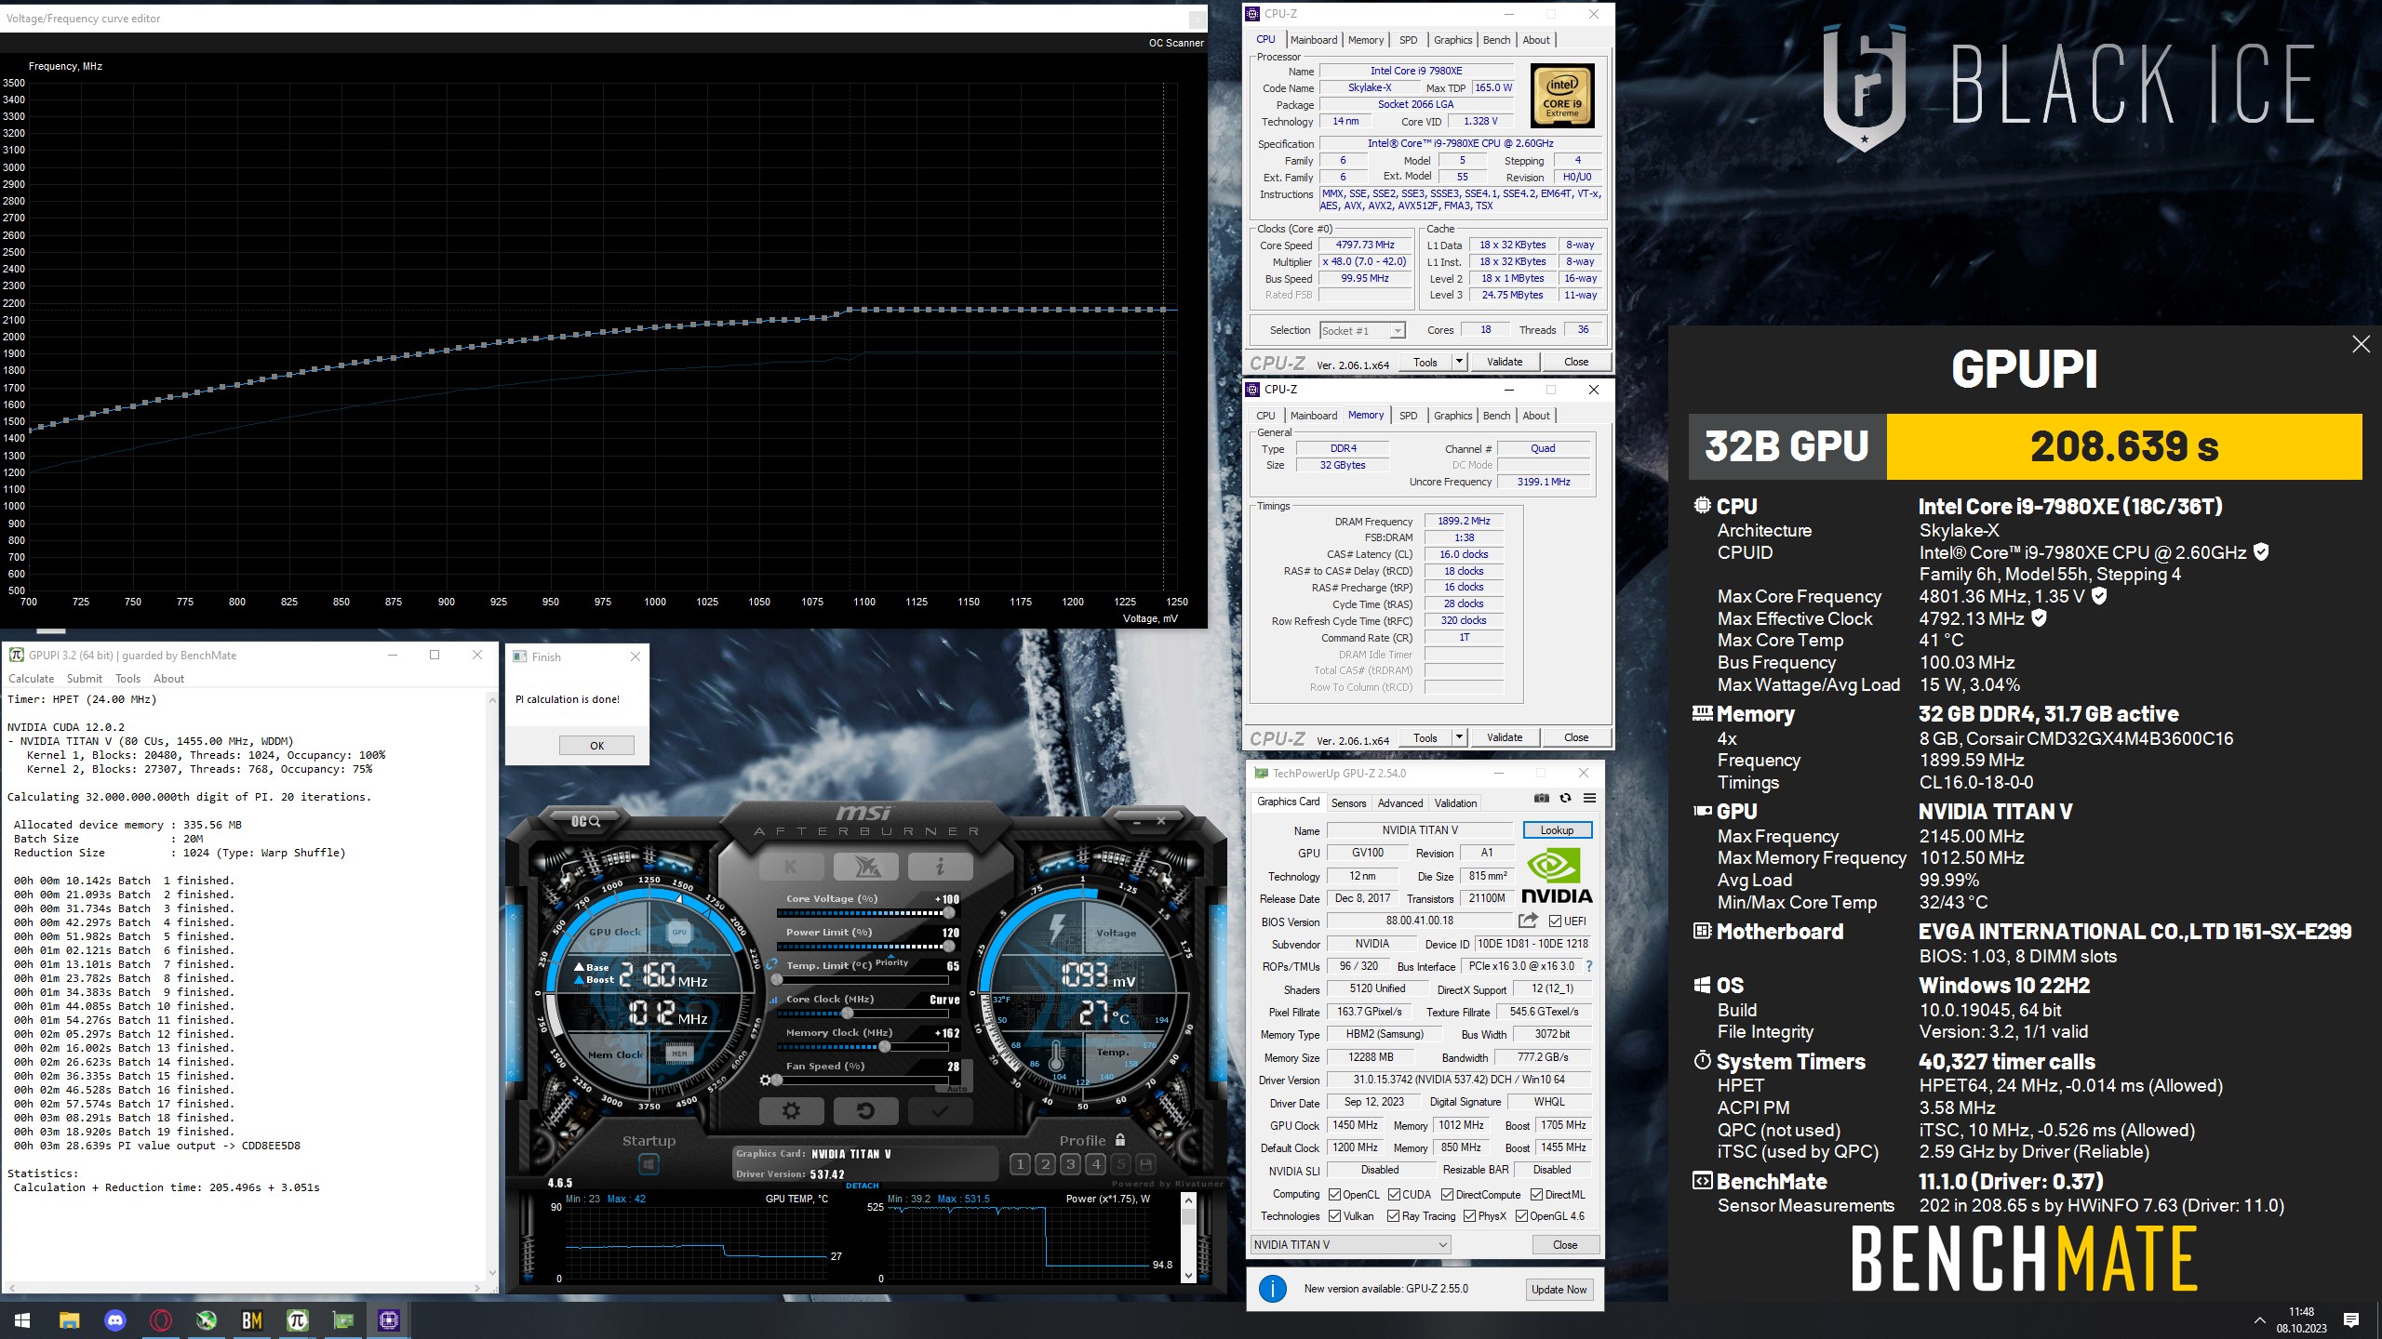
Task: Reset Afterburner settings with circular arrow
Action: 865,1110
